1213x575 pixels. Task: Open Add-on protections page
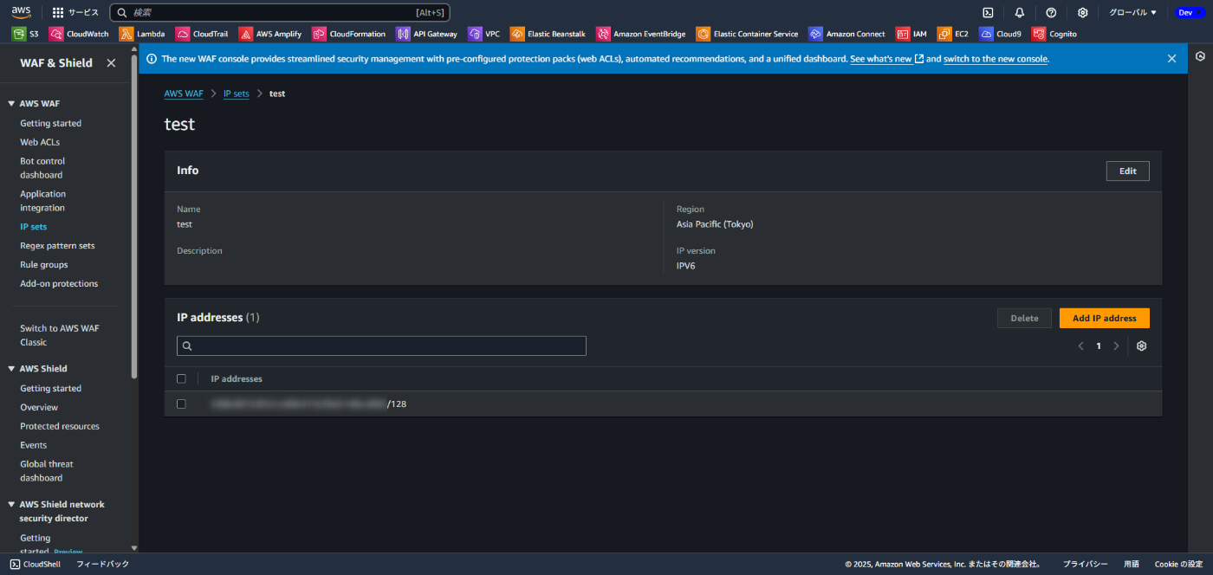pos(59,284)
